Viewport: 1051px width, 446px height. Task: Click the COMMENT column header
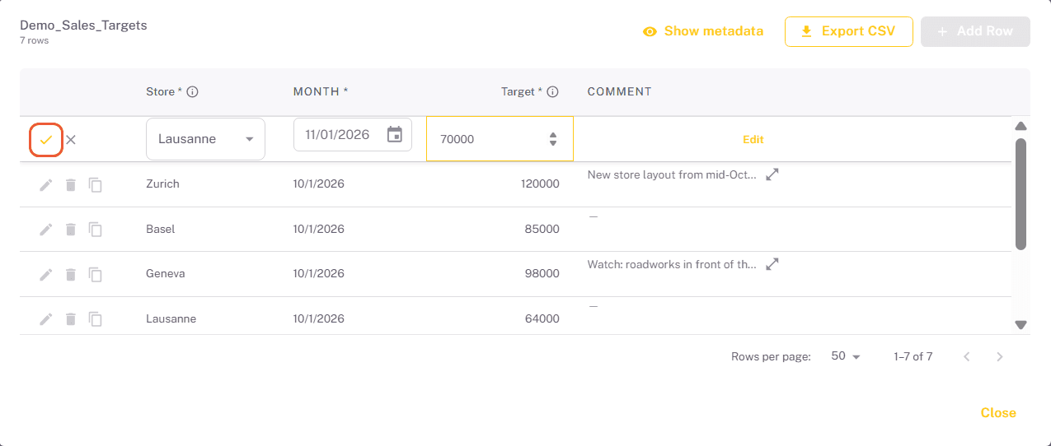click(619, 92)
